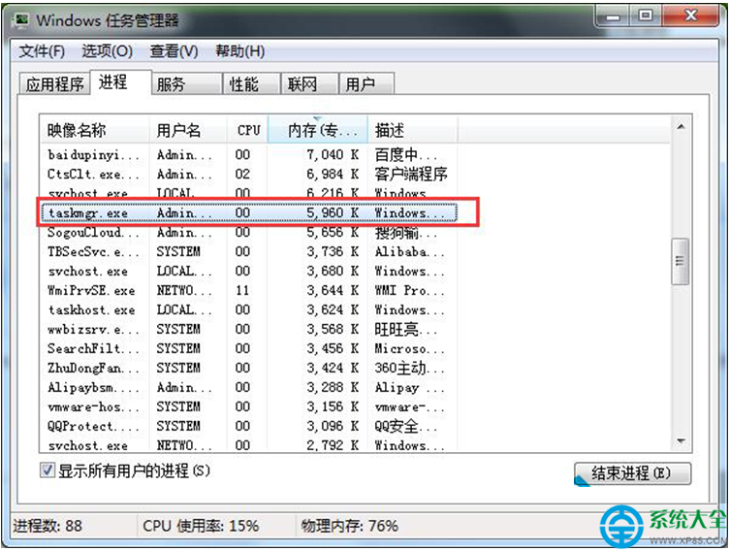The image size is (730, 551).
Task: Sort by 描述 column header
Action: (412, 130)
